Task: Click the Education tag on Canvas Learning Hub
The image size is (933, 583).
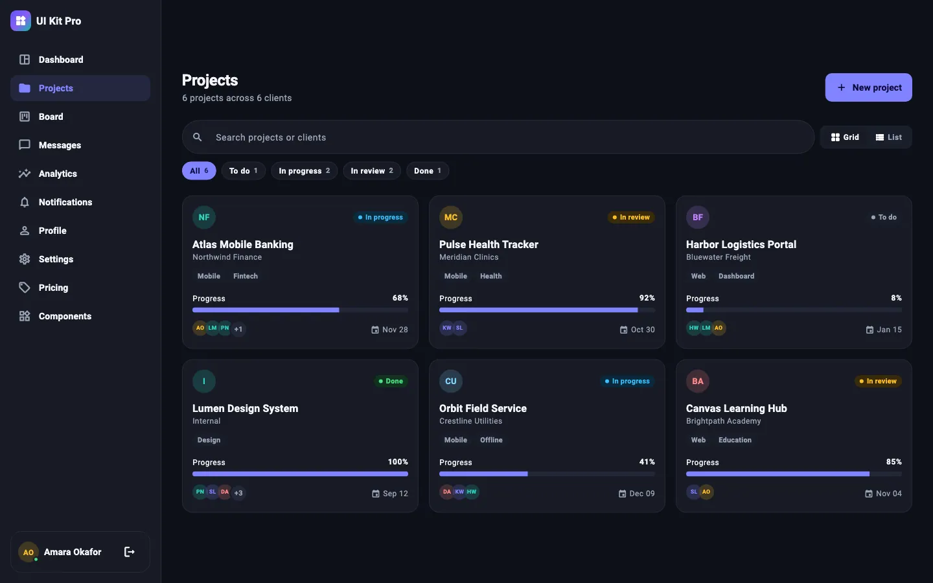Action: click(x=735, y=440)
